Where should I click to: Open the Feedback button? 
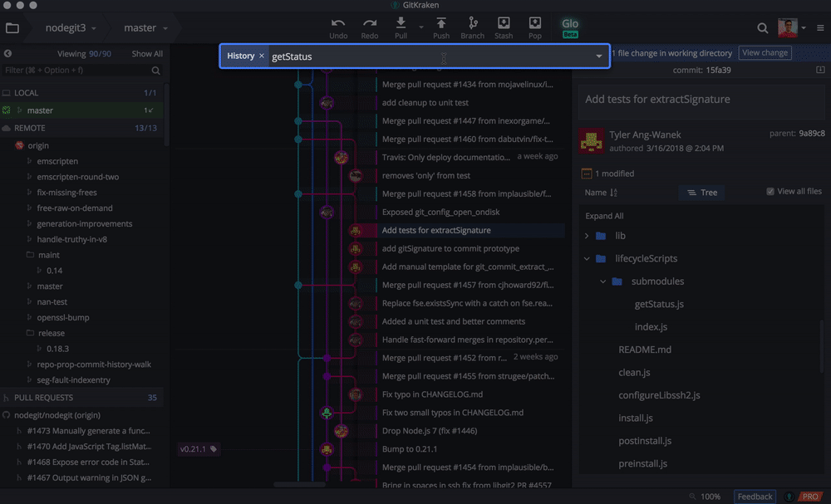coord(755,497)
